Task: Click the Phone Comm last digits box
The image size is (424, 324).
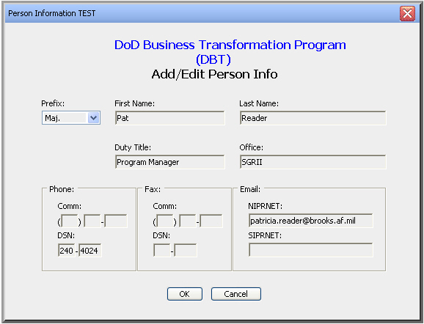Action: (116, 221)
